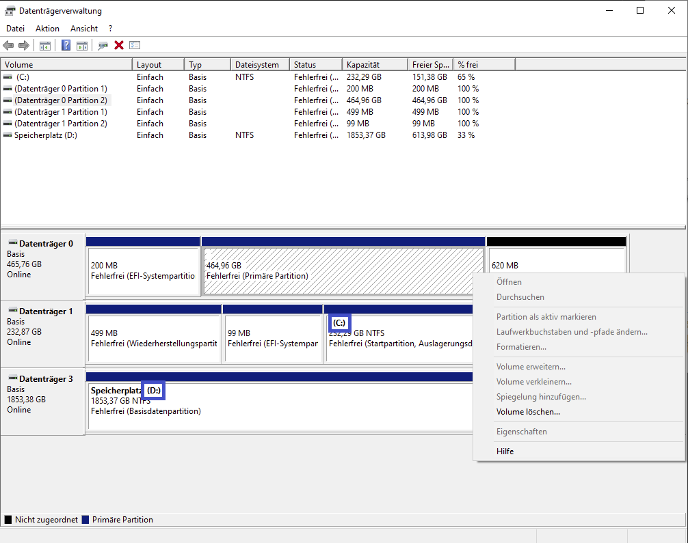Click drive icon beside Speicherplatz (D:) row

[x=8, y=135]
